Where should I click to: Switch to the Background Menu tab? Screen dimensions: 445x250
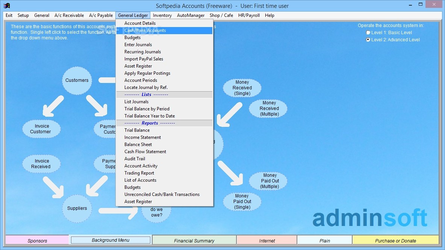coord(110,240)
